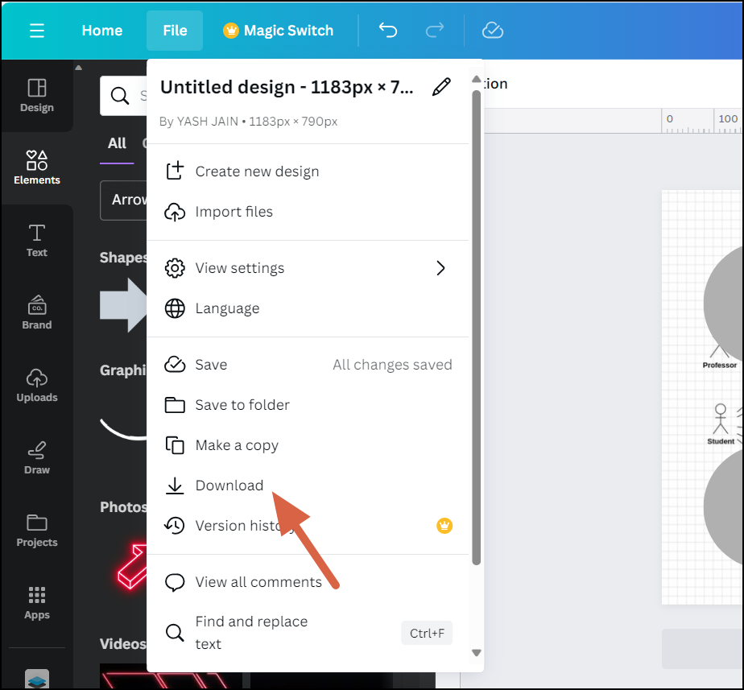
Task: Open the Brand panel
Action: 36,312
